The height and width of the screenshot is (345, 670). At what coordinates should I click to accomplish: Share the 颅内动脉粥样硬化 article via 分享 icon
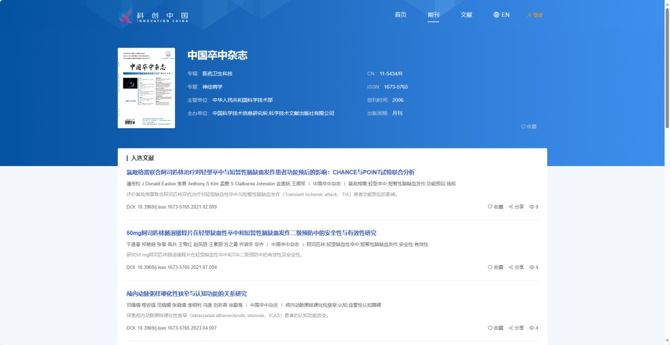click(516, 328)
